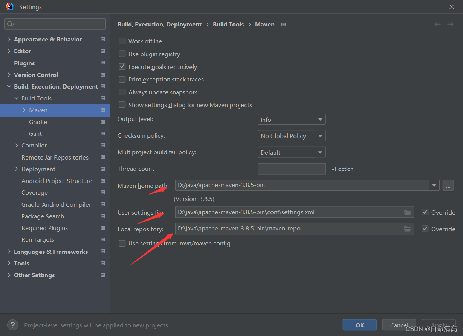Viewport: 463px width, 336px height.
Task: Click the browse ellipsis button for Maven home
Action: click(448, 185)
